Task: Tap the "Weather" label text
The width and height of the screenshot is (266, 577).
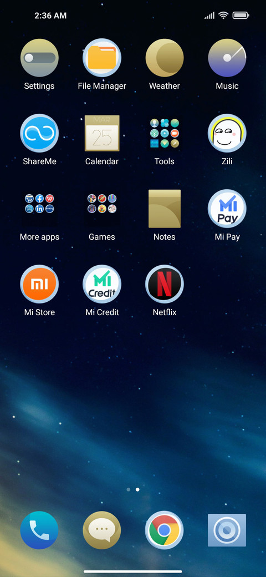Action: [x=165, y=86]
